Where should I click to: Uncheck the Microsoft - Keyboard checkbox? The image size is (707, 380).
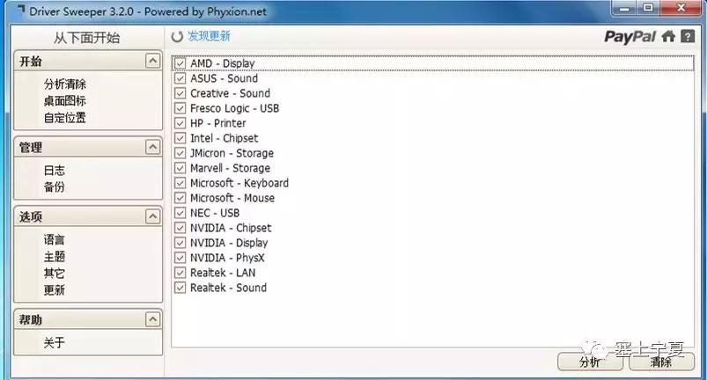[x=180, y=183]
